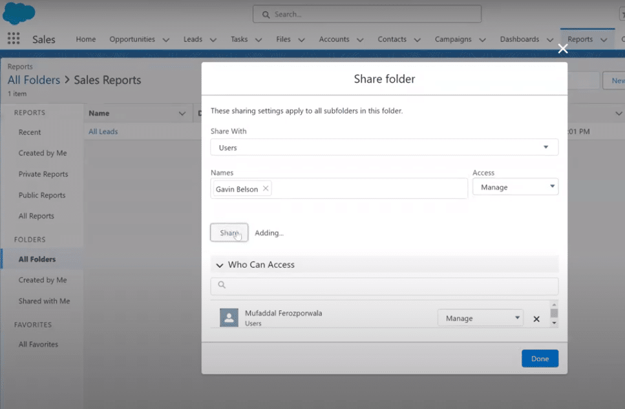Collapse the Who Can Access section
625x409 pixels.
click(220, 265)
